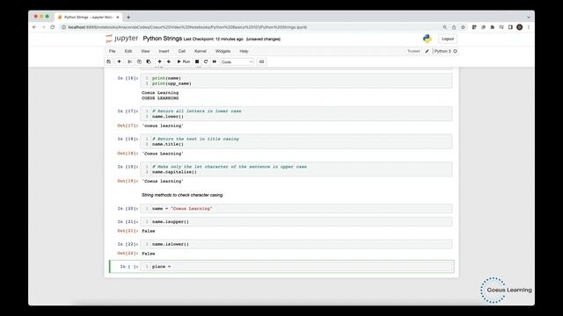Open the Widgets menu
563x316 pixels.
(x=223, y=51)
